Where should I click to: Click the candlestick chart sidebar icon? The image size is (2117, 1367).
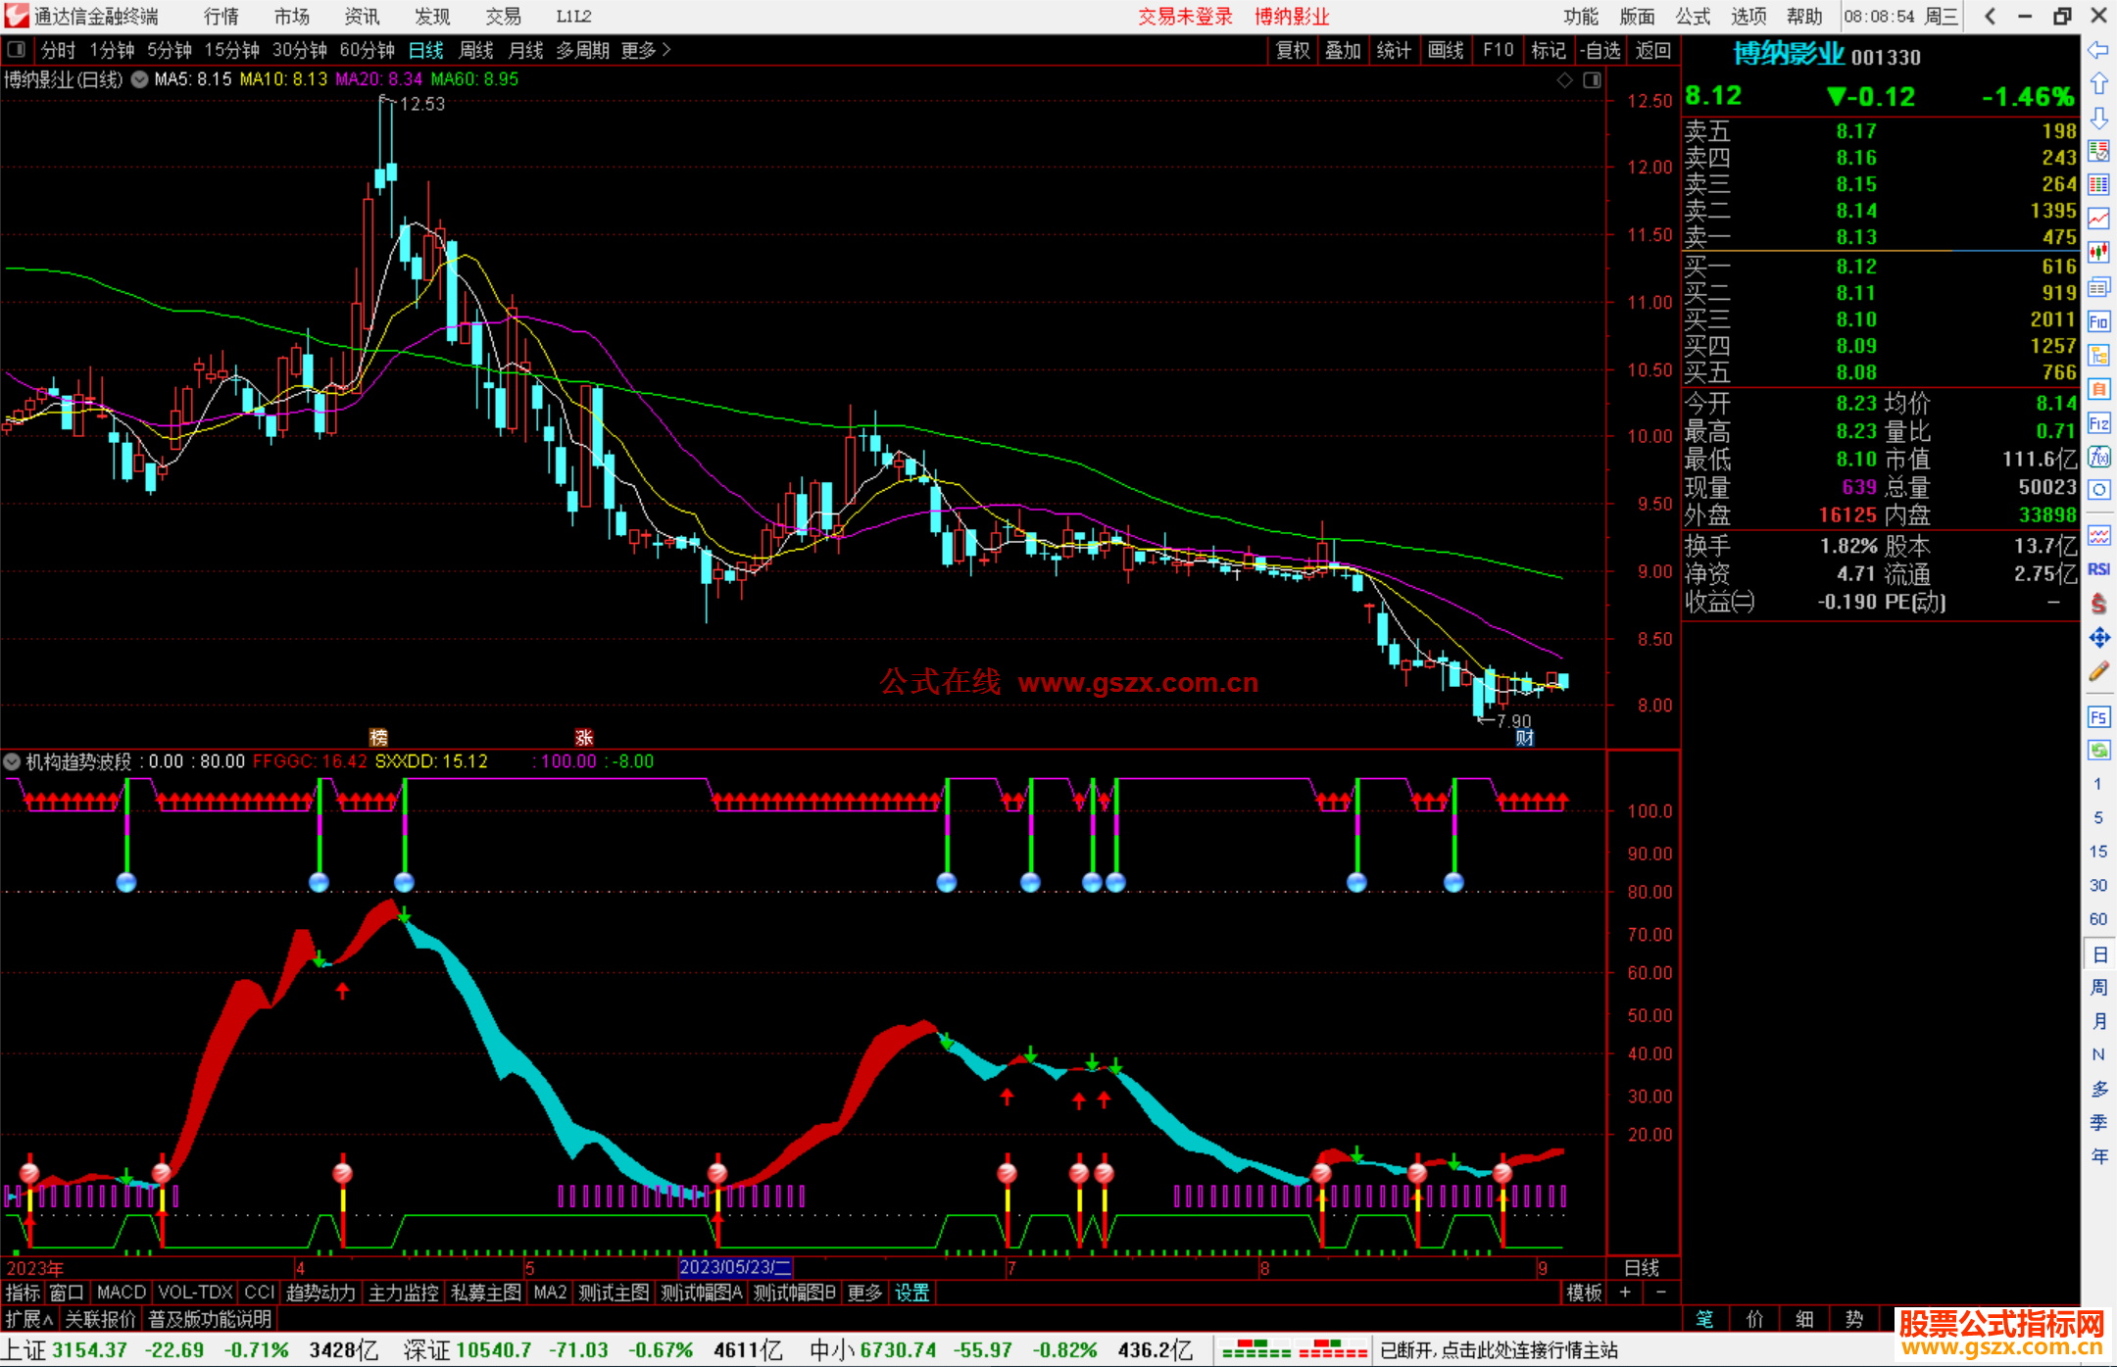(x=2098, y=252)
